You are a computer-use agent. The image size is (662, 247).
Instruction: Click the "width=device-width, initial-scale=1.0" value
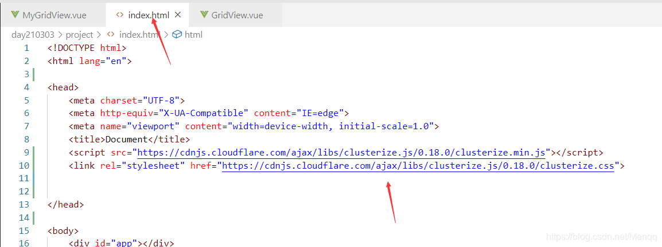(x=332, y=126)
